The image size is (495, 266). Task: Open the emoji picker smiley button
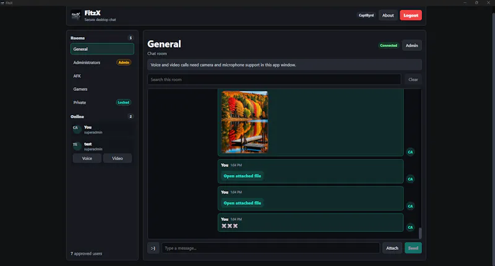pos(153,248)
